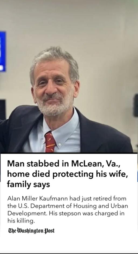
Task: Click the text "Housing and Urban"
Action: (101, 206)
